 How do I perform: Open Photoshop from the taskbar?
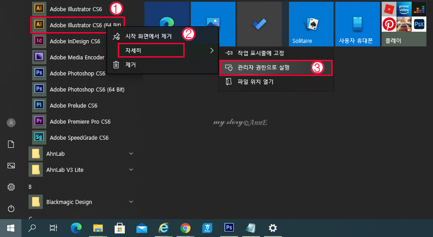(x=229, y=228)
